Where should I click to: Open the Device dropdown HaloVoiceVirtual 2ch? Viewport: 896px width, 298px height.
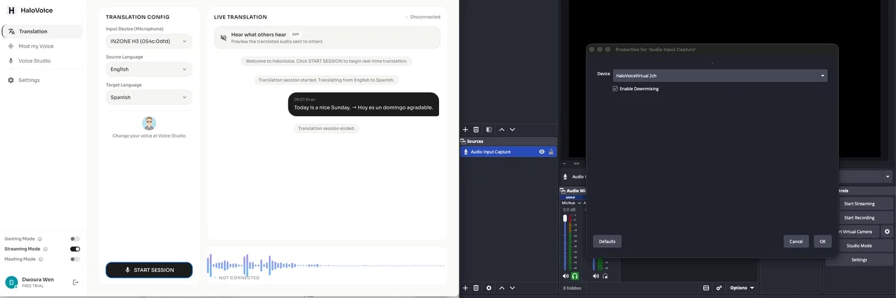(720, 75)
